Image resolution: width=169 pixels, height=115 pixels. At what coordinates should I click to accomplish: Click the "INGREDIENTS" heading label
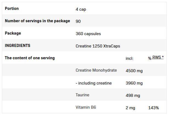click(x=18, y=46)
